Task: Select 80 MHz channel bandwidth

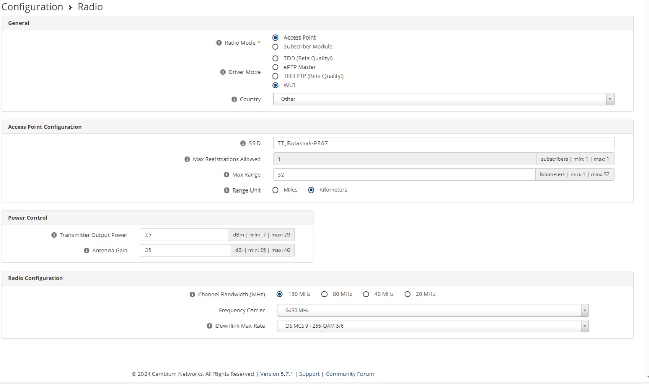Action: pyautogui.click(x=324, y=294)
